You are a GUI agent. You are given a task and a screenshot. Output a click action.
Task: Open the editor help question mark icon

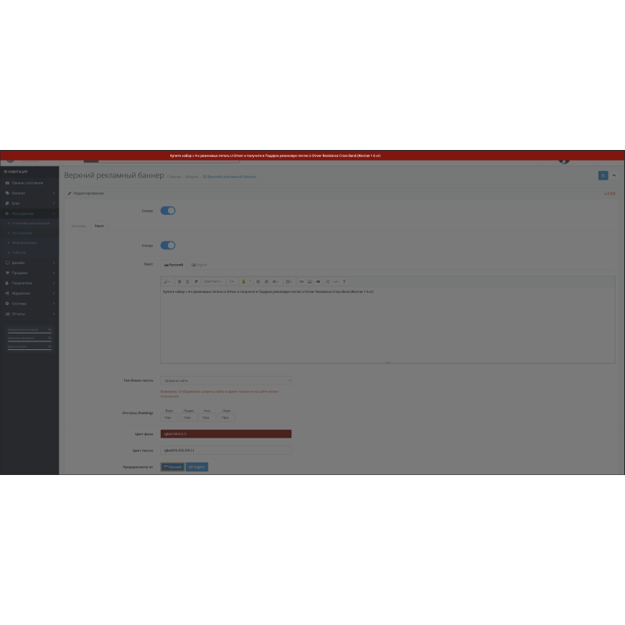[345, 281]
